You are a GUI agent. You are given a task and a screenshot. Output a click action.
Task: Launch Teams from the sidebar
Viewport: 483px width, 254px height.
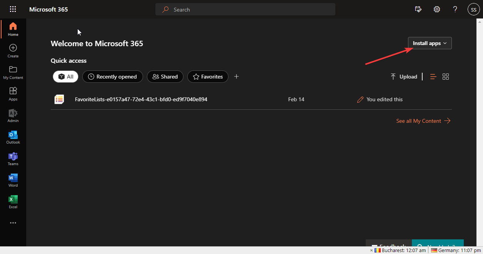13,159
